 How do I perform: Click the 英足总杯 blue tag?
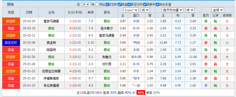coord(11,43)
